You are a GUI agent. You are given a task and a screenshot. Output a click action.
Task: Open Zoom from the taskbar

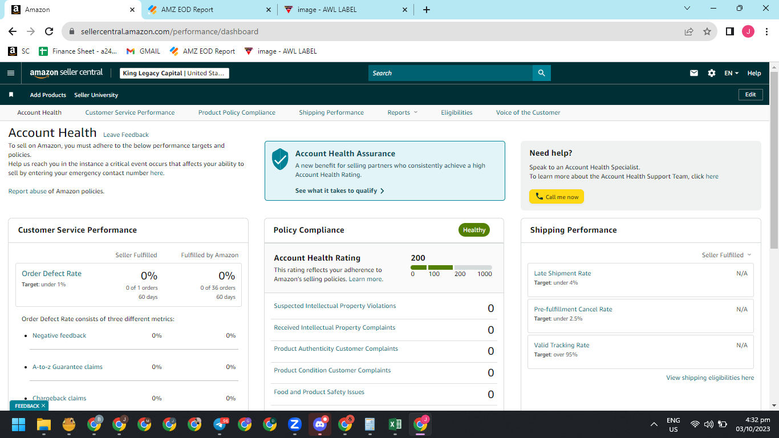pos(295,424)
